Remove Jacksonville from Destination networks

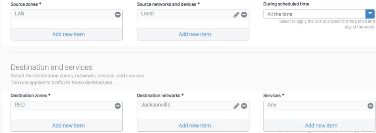pyautogui.click(x=244, y=106)
